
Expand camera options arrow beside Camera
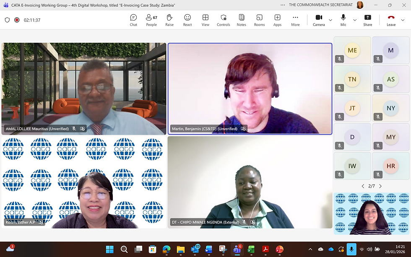[x=330, y=20]
